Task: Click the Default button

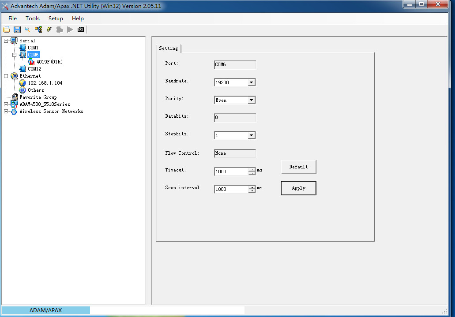Action: point(299,167)
